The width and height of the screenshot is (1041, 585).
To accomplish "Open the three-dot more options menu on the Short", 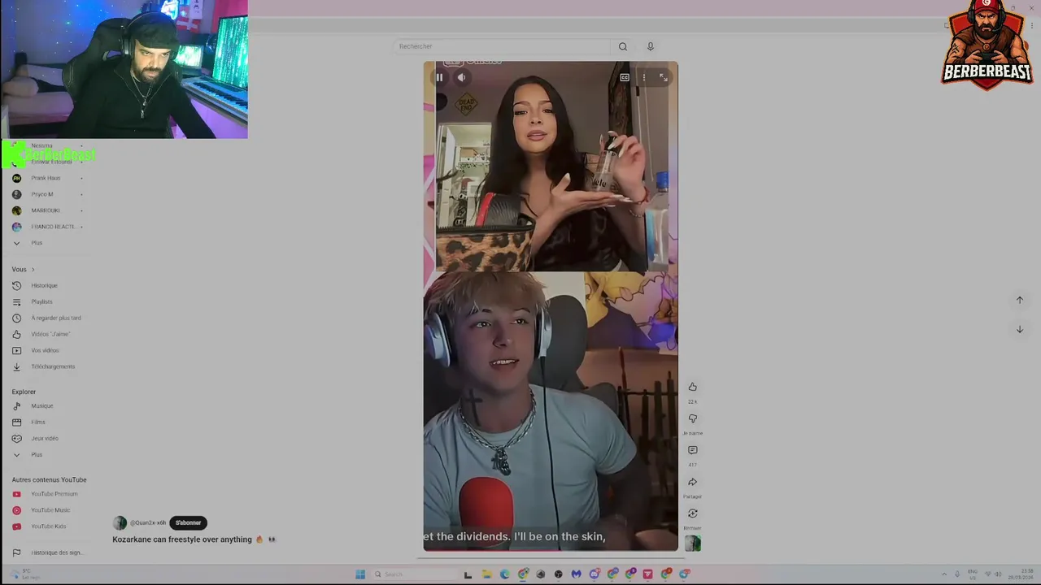I will tap(643, 77).
